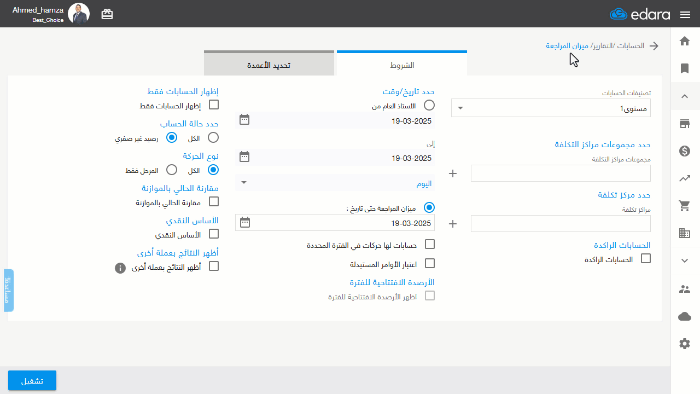Viewport: 700px width, 394px height.
Task: Click the مراكز تكلفة input field
Action: pyautogui.click(x=561, y=223)
